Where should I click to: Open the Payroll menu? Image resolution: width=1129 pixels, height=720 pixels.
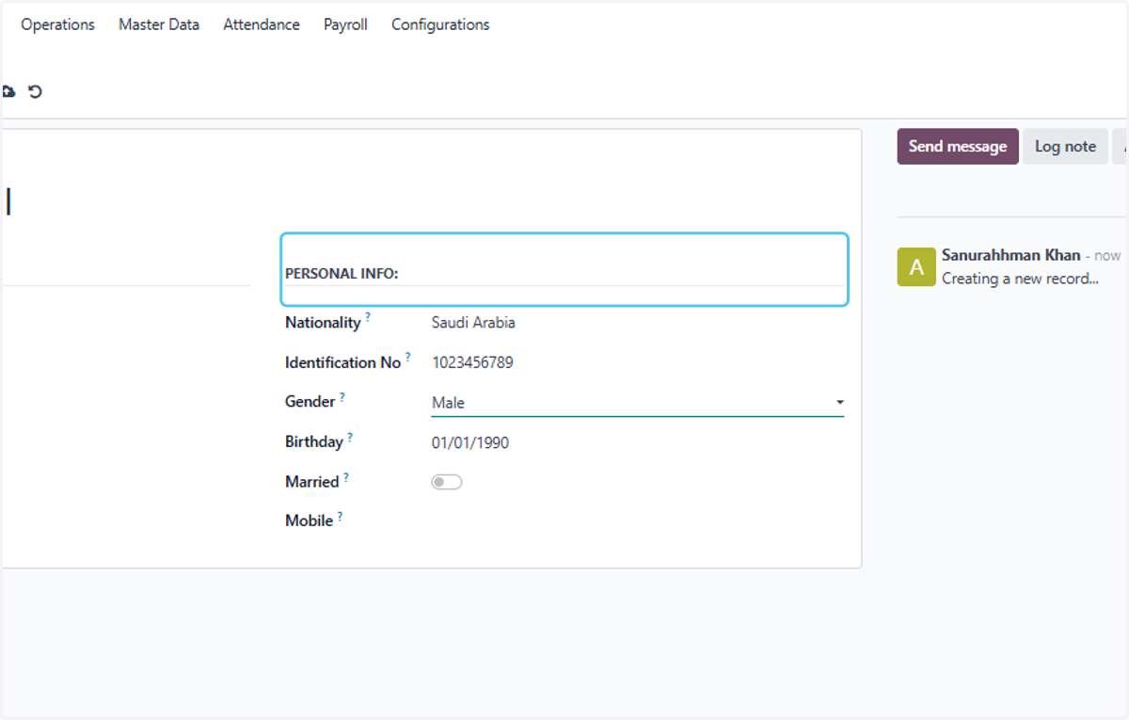tap(345, 24)
